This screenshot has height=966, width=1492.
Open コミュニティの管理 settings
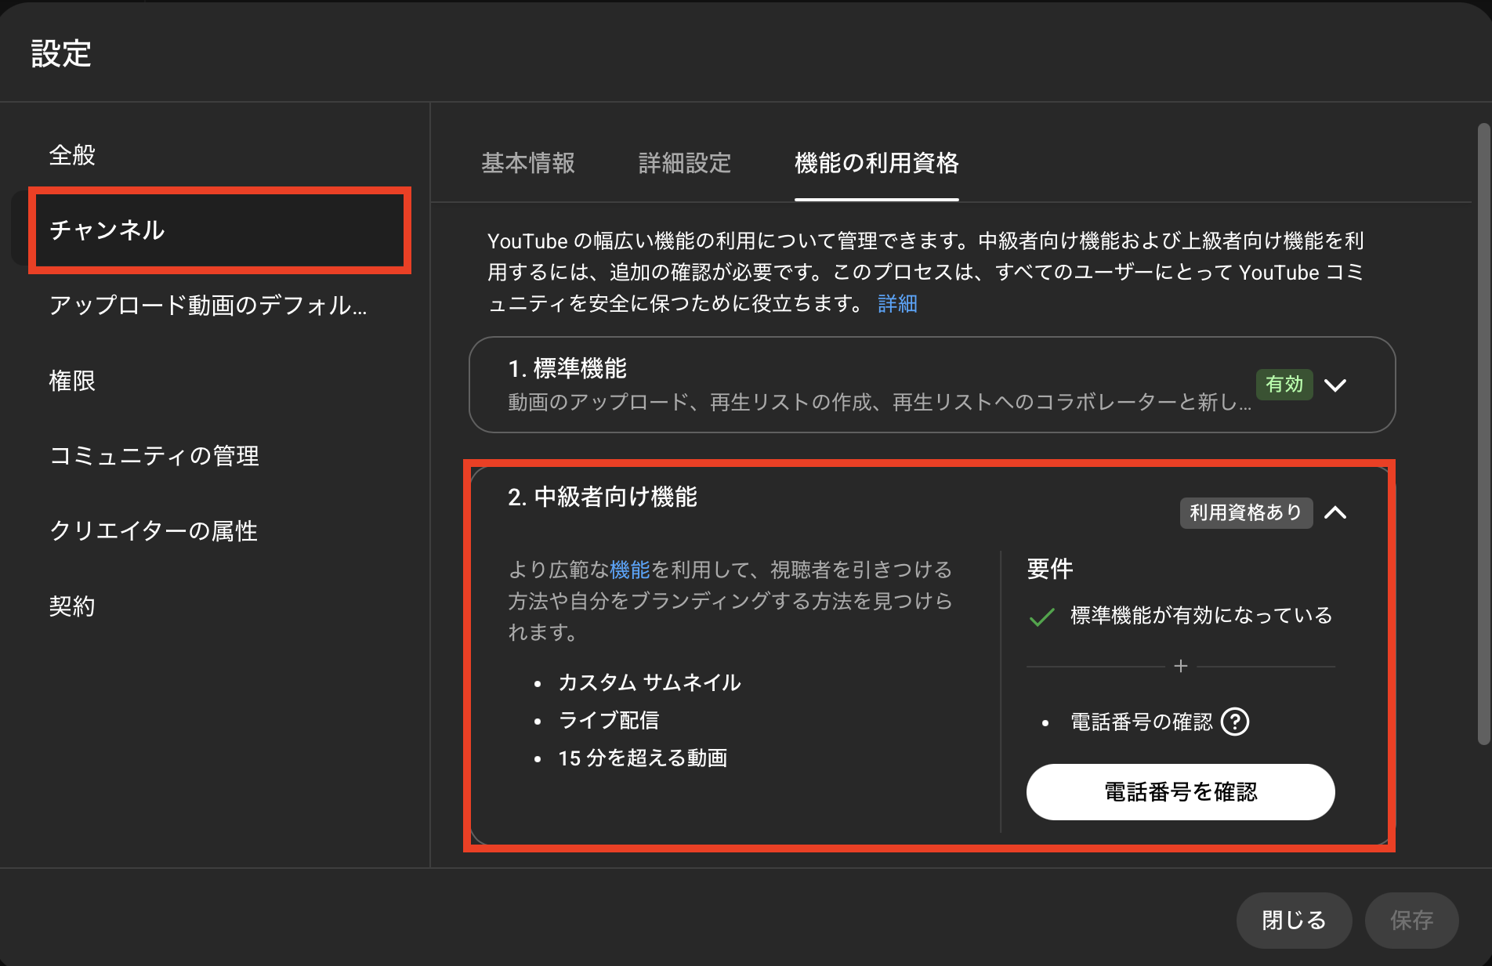tap(154, 456)
